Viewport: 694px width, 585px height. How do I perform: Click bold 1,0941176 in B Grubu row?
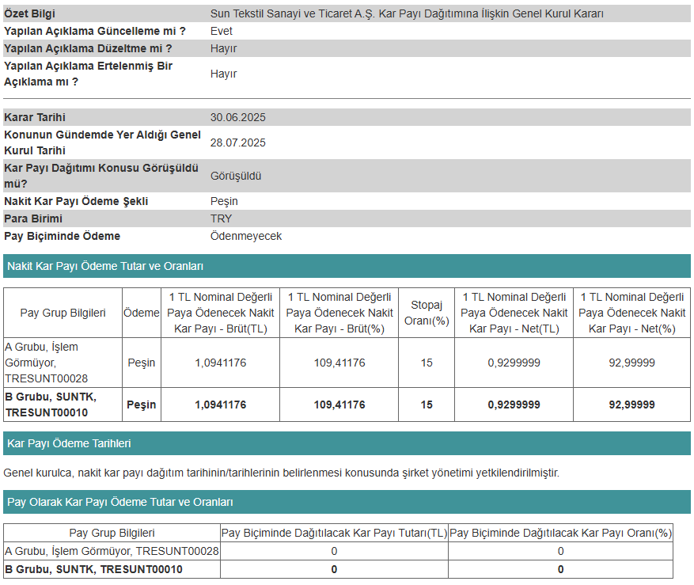tap(221, 405)
